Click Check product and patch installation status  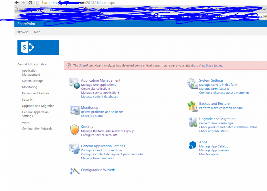[x=228, y=127]
